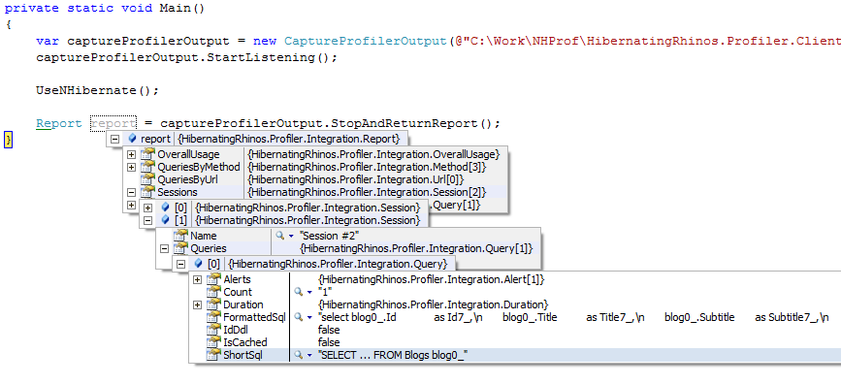Collapse the report root node

114,139
